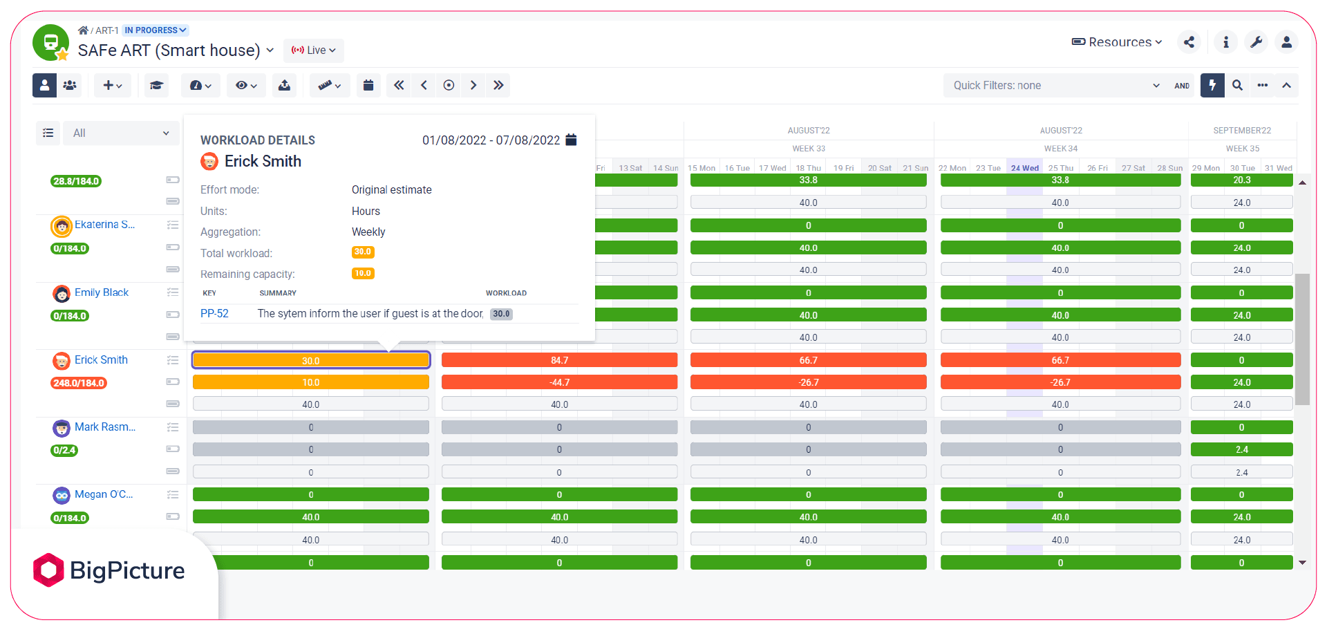
Task: Go to previous period arrow
Action: click(x=424, y=85)
